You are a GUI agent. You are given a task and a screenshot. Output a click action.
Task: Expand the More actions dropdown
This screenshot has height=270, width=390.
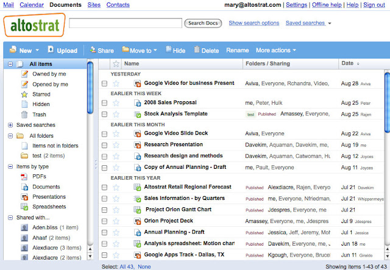(276, 50)
